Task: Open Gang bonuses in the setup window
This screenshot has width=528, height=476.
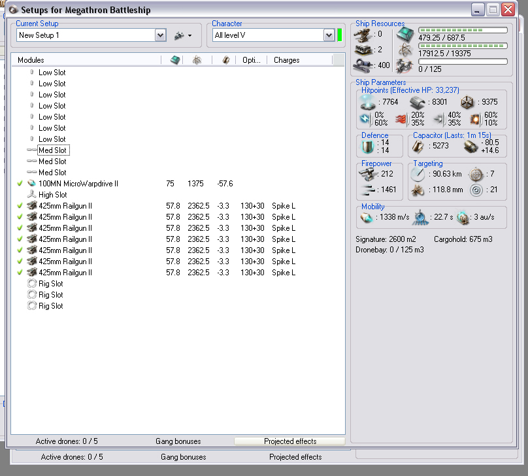Action: [178, 441]
